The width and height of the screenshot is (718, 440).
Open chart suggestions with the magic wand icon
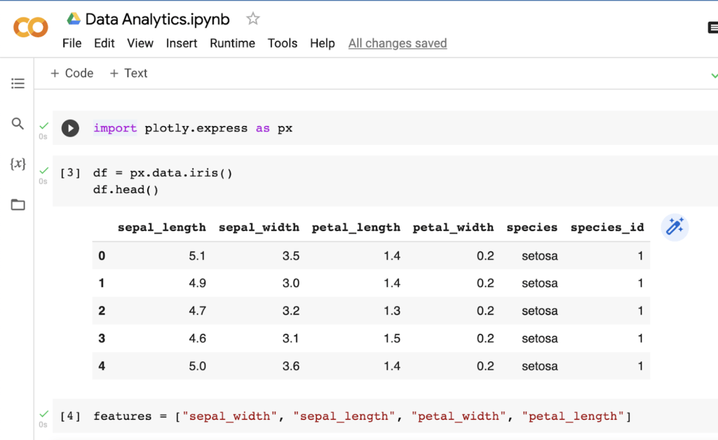click(674, 227)
